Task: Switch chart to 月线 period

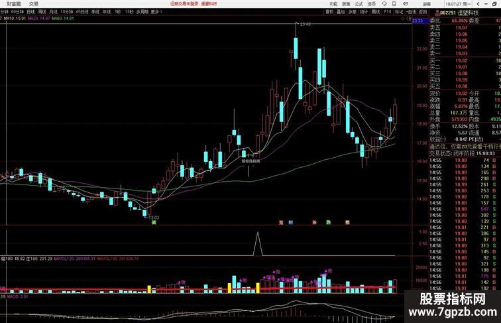Action: point(53,11)
